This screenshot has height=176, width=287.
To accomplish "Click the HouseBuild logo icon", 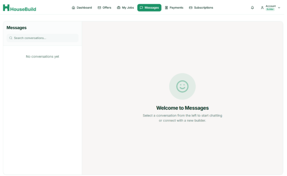I will pos(6,8).
